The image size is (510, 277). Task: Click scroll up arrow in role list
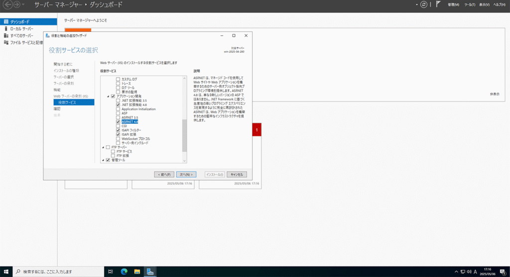coord(184,78)
